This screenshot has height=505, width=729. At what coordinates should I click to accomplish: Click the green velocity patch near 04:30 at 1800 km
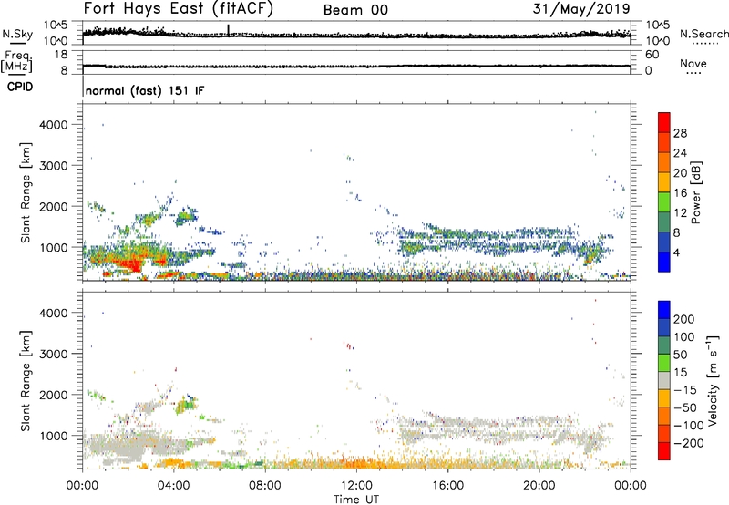pos(187,404)
